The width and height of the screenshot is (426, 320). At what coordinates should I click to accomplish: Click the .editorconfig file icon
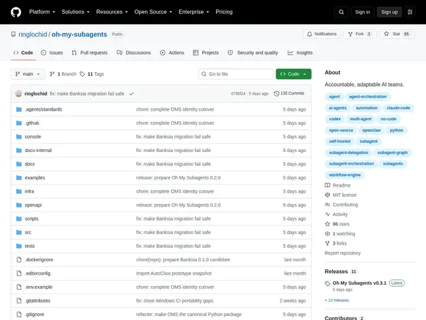click(19, 273)
